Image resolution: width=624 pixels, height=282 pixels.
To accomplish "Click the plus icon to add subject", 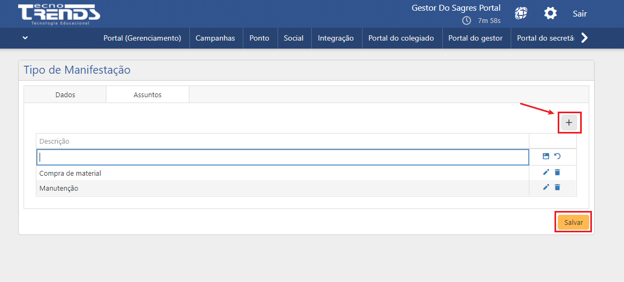I will click(x=569, y=123).
